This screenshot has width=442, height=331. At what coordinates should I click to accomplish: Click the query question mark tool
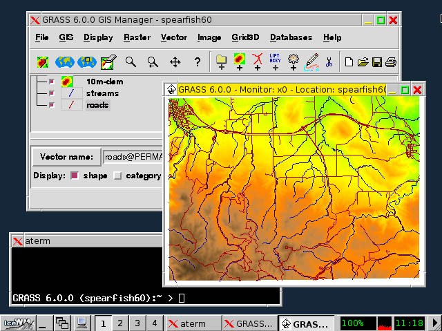point(197,62)
